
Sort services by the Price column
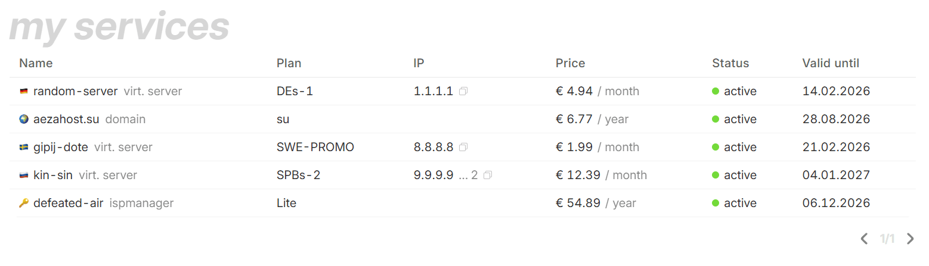click(x=570, y=63)
